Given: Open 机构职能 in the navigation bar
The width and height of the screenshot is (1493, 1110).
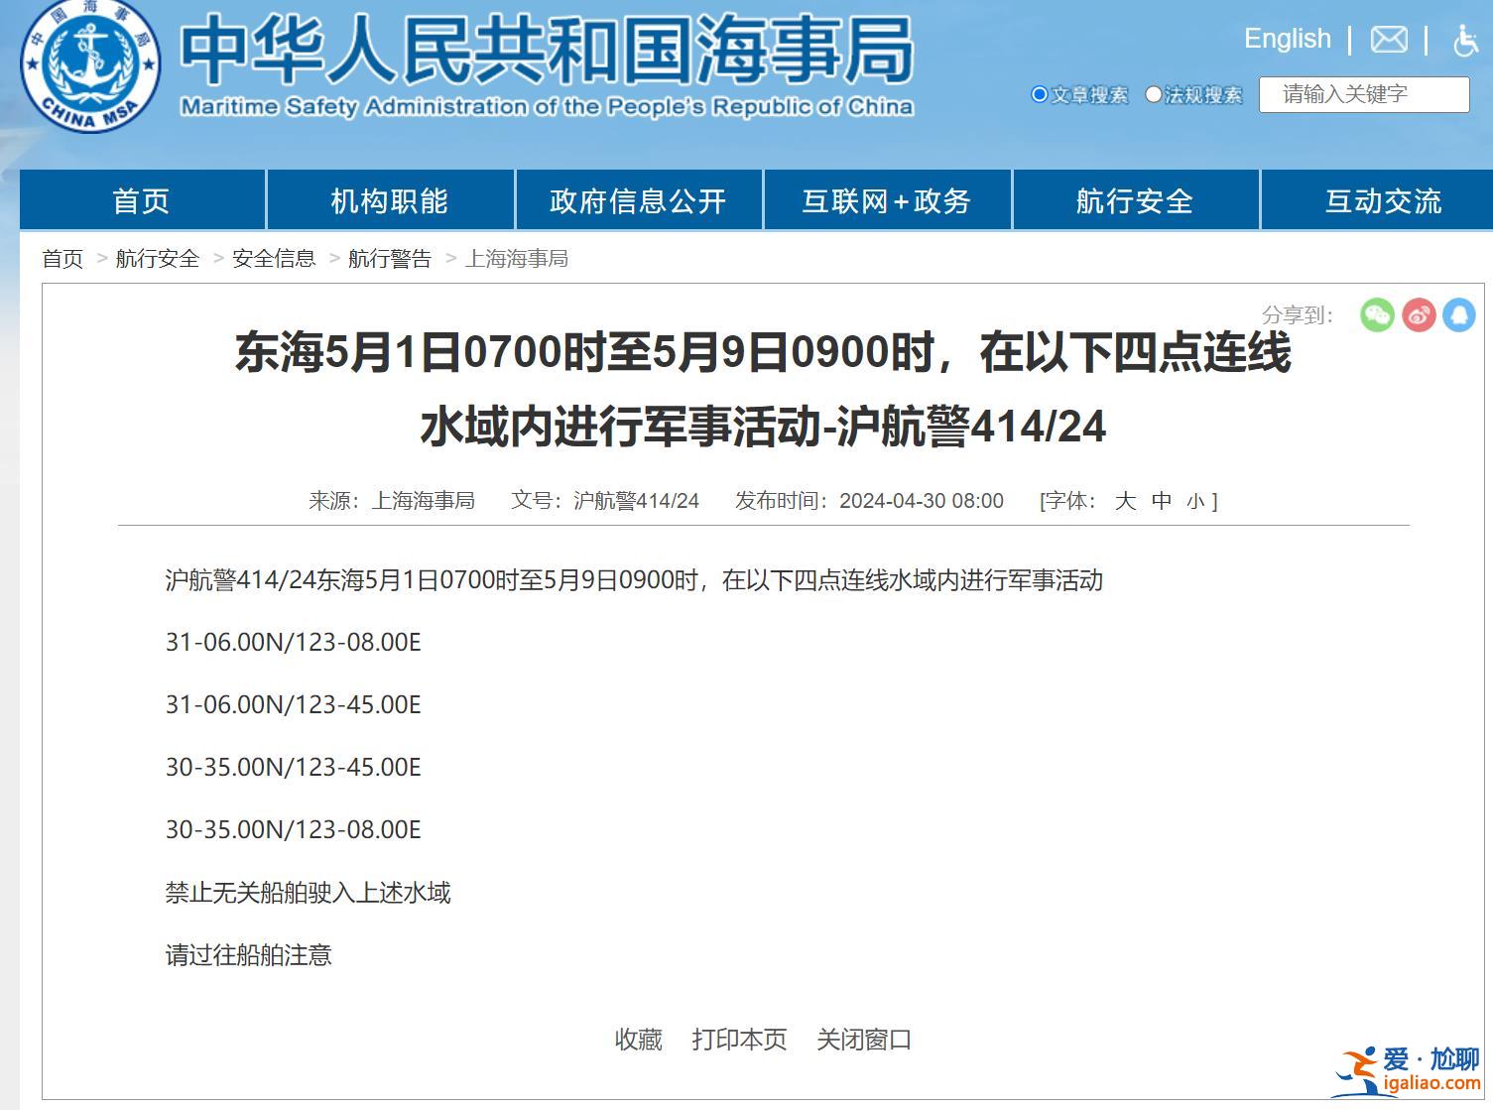Looking at the screenshot, I should (390, 201).
